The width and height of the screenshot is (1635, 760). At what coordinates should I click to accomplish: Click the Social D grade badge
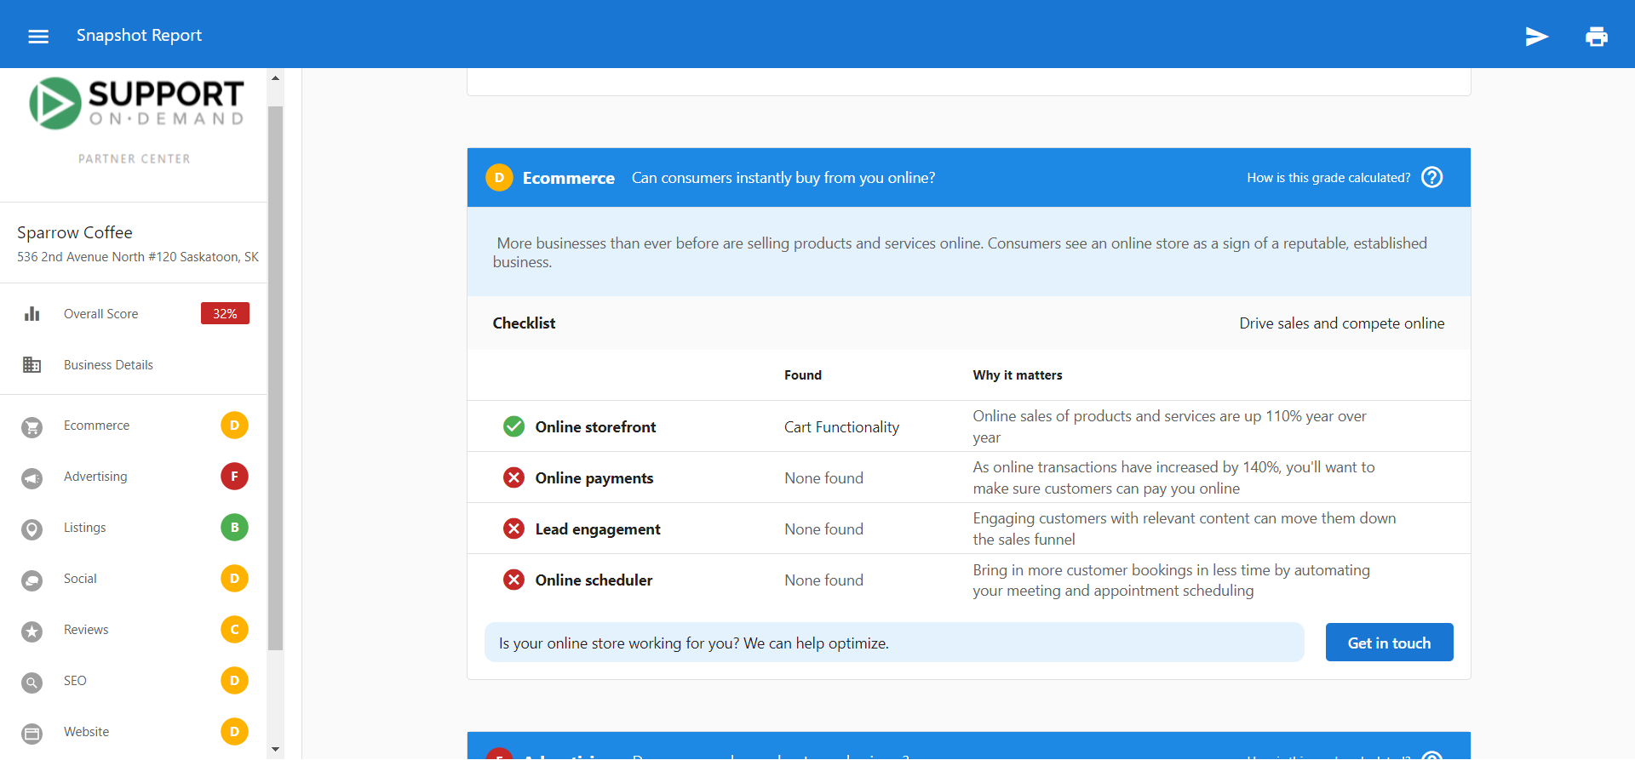[x=234, y=579]
